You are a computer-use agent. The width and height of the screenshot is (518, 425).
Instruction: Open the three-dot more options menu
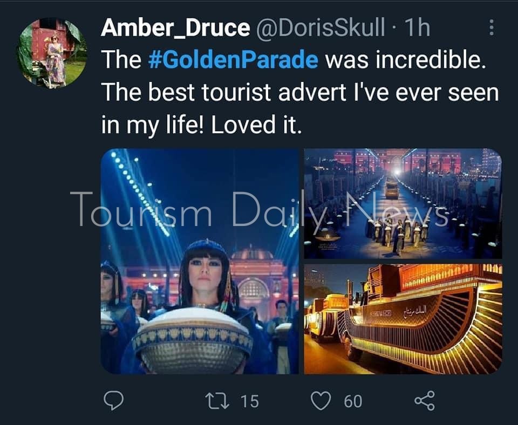(x=492, y=28)
